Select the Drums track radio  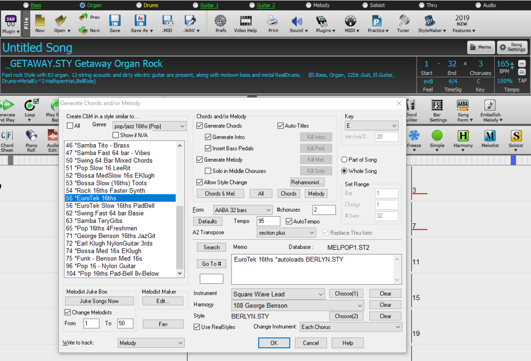139,5
